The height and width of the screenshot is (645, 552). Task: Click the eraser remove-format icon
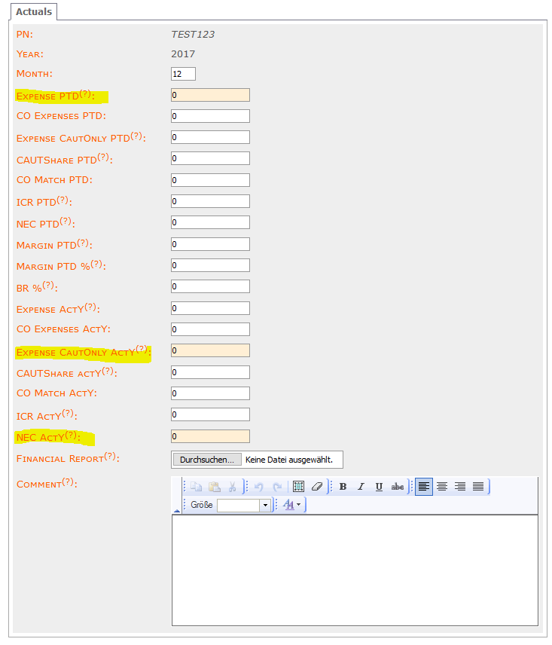(x=317, y=487)
